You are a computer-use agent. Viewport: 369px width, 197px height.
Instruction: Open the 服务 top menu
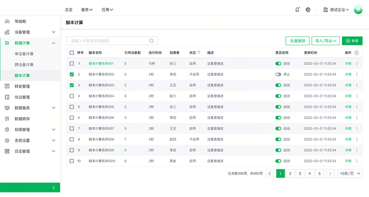pos(87,10)
